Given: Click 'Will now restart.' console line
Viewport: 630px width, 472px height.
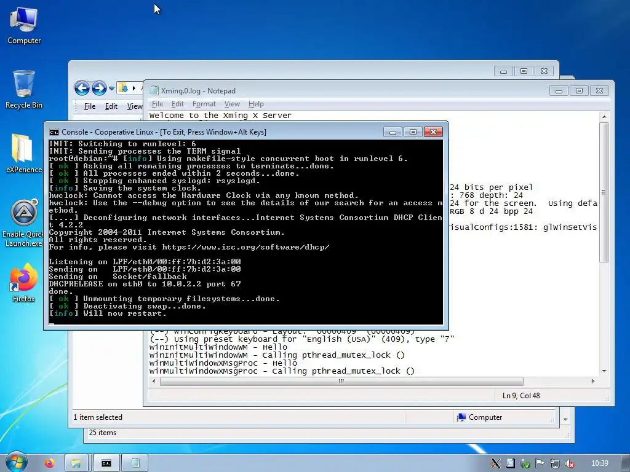Looking at the screenshot, I should (124, 313).
